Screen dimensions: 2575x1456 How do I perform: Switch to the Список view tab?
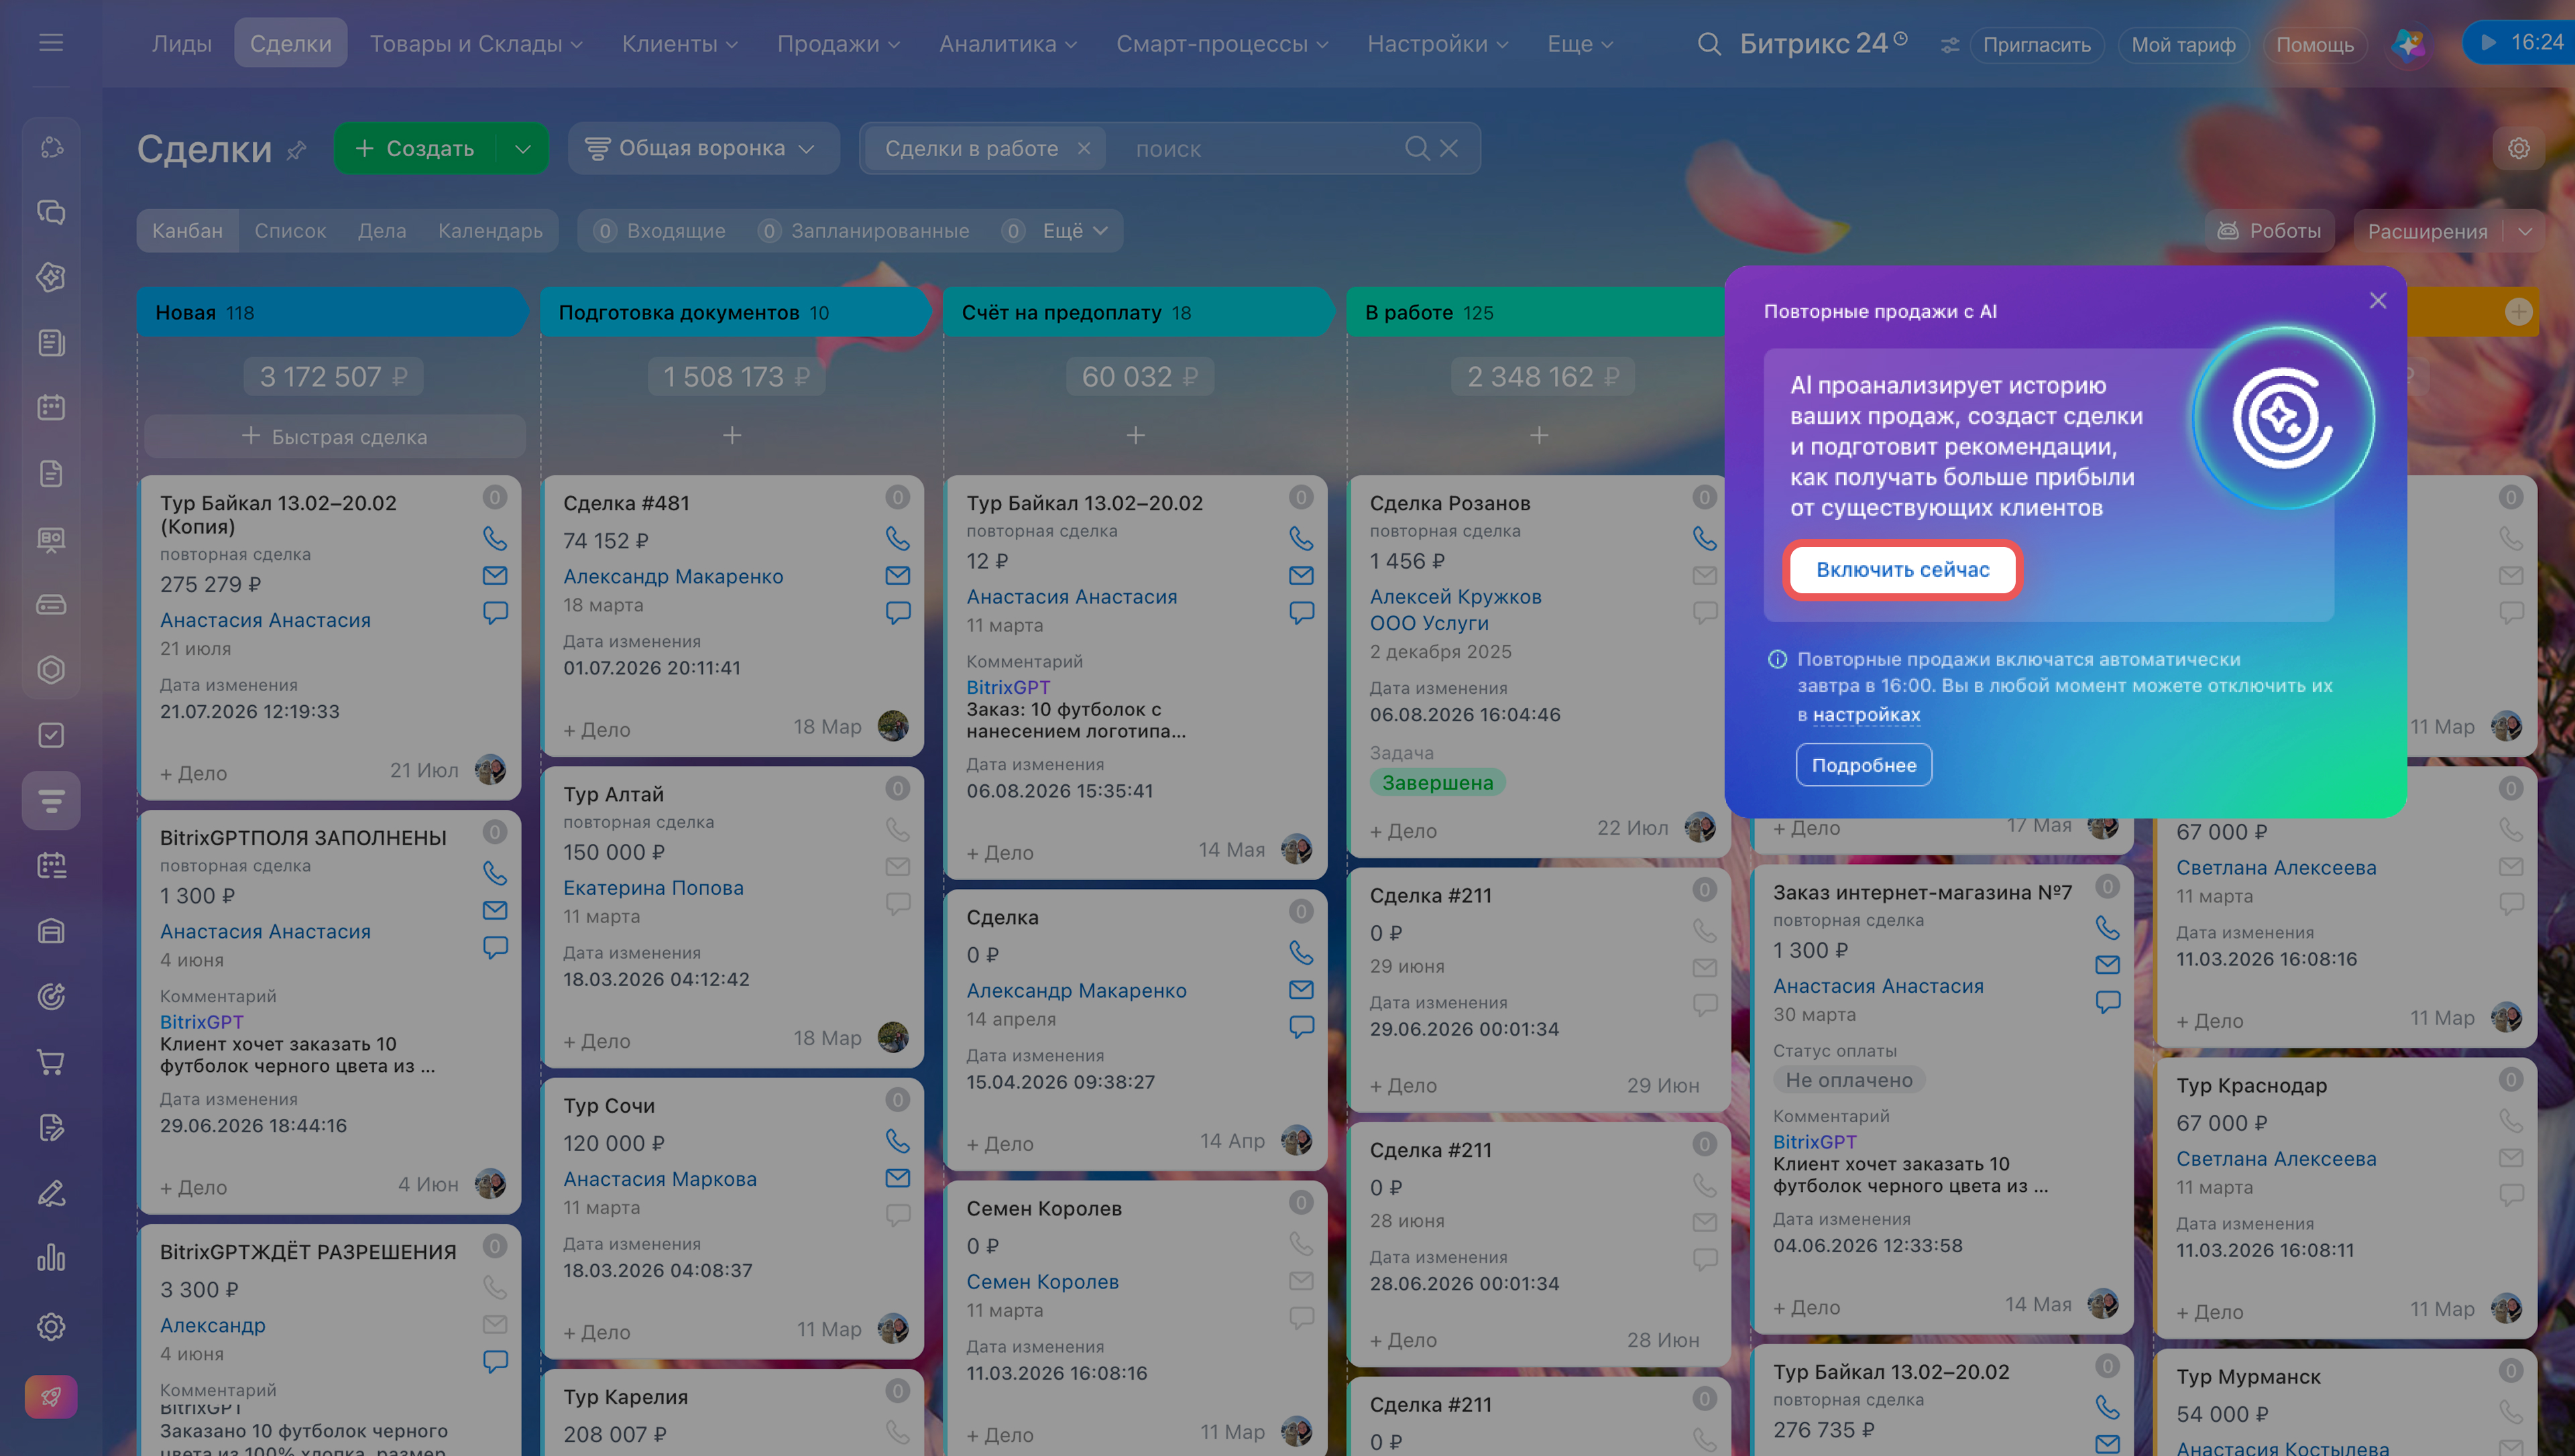click(x=290, y=231)
